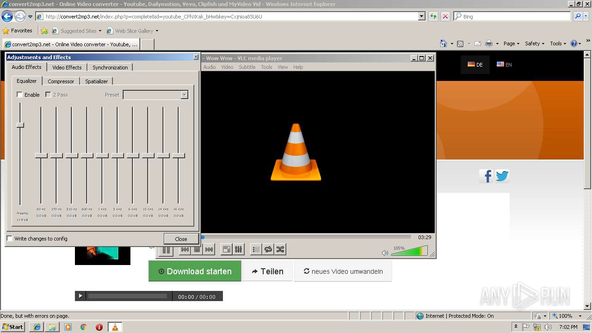Open the VLC Video menu
The width and height of the screenshot is (592, 333).
pyautogui.click(x=227, y=67)
